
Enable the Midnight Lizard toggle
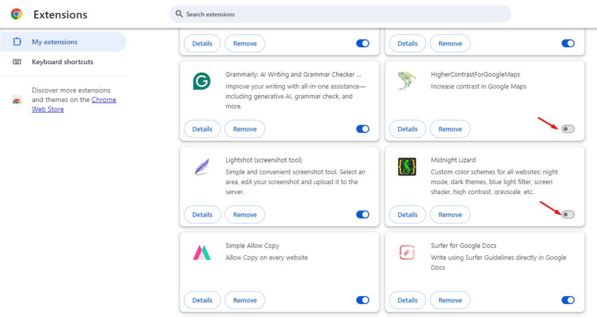[568, 214]
